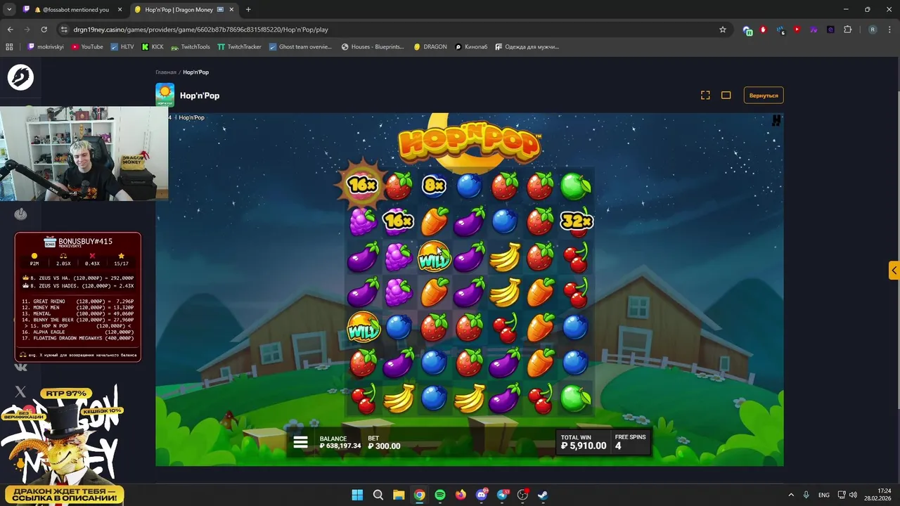This screenshot has width=900, height=506.
Task: Switch the ENG input language
Action: click(823, 495)
